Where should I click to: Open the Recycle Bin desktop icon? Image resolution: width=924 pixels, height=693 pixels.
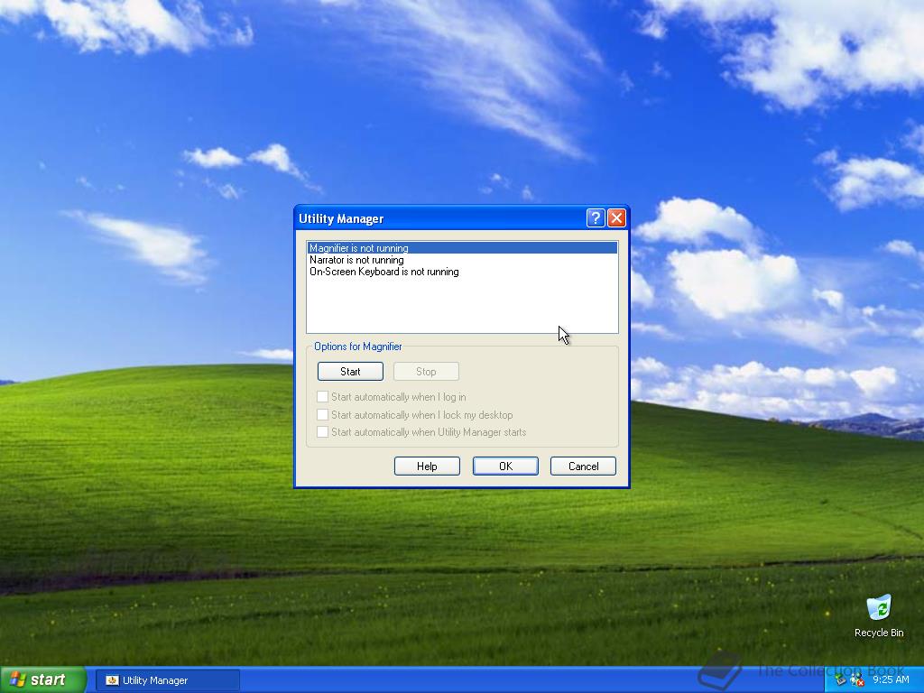click(879, 615)
